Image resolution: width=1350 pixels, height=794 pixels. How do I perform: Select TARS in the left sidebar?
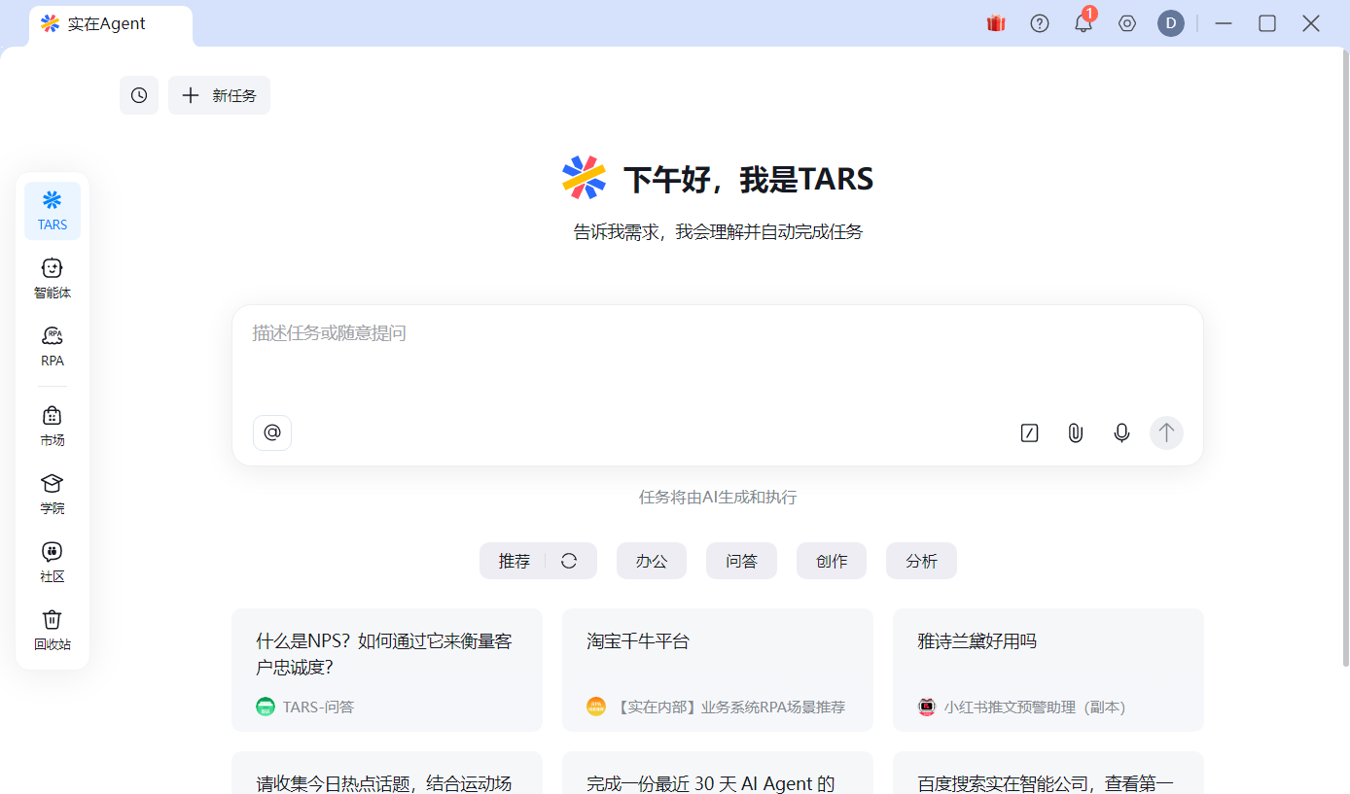click(x=53, y=211)
